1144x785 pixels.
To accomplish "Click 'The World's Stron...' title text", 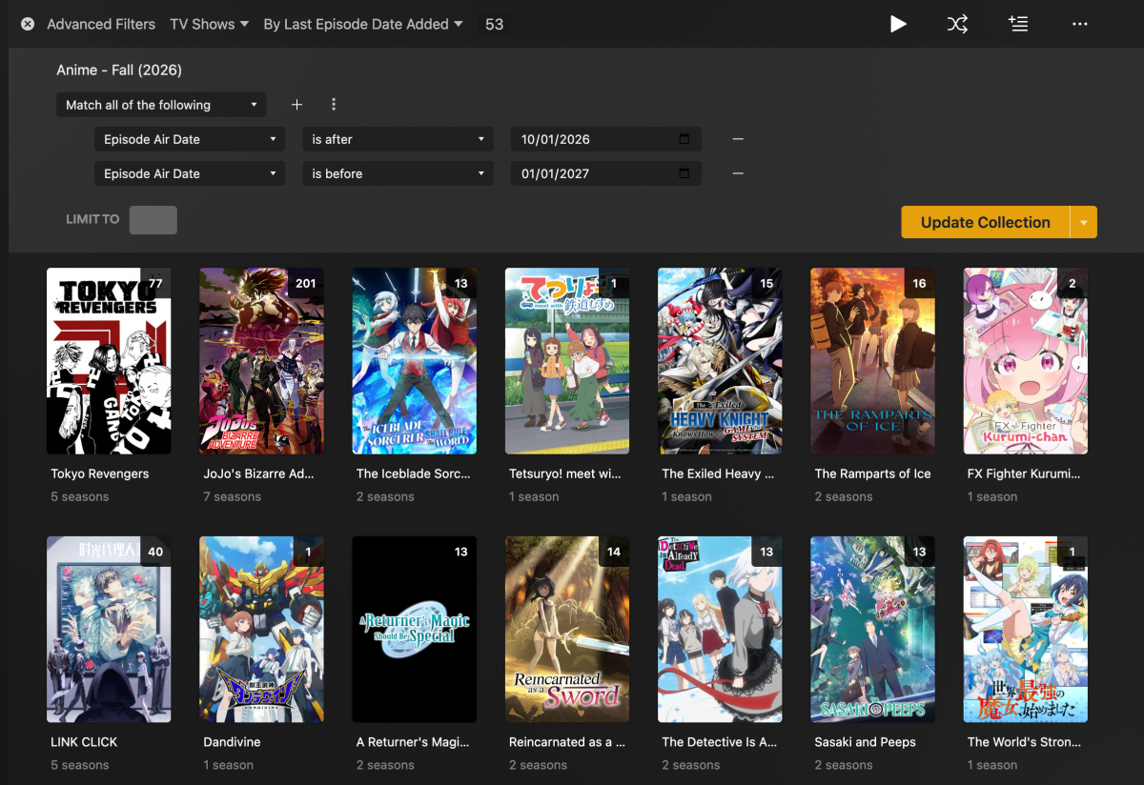I will point(1022,742).
